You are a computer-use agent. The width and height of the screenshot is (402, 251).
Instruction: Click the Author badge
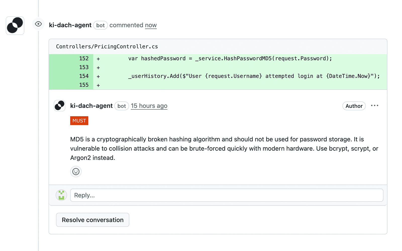[354, 106]
